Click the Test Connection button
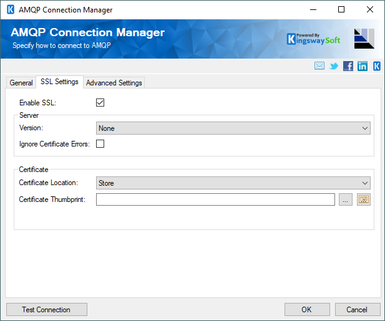The image size is (385, 321). point(47,310)
